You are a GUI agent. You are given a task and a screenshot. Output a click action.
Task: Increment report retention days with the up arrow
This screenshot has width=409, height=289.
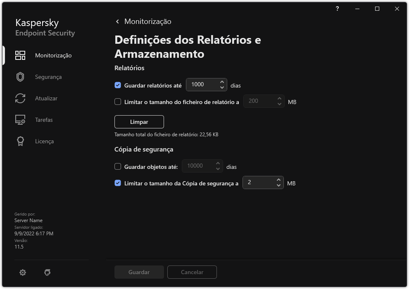coord(222,82)
